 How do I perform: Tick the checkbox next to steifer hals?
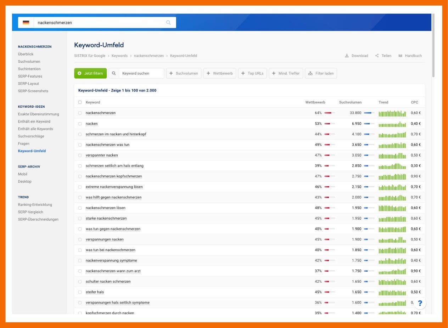pos(80,292)
